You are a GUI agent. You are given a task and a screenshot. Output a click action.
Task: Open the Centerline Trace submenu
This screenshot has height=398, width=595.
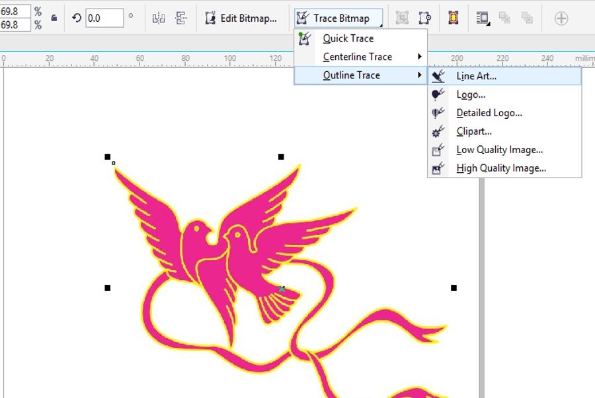click(x=360, y=57)
